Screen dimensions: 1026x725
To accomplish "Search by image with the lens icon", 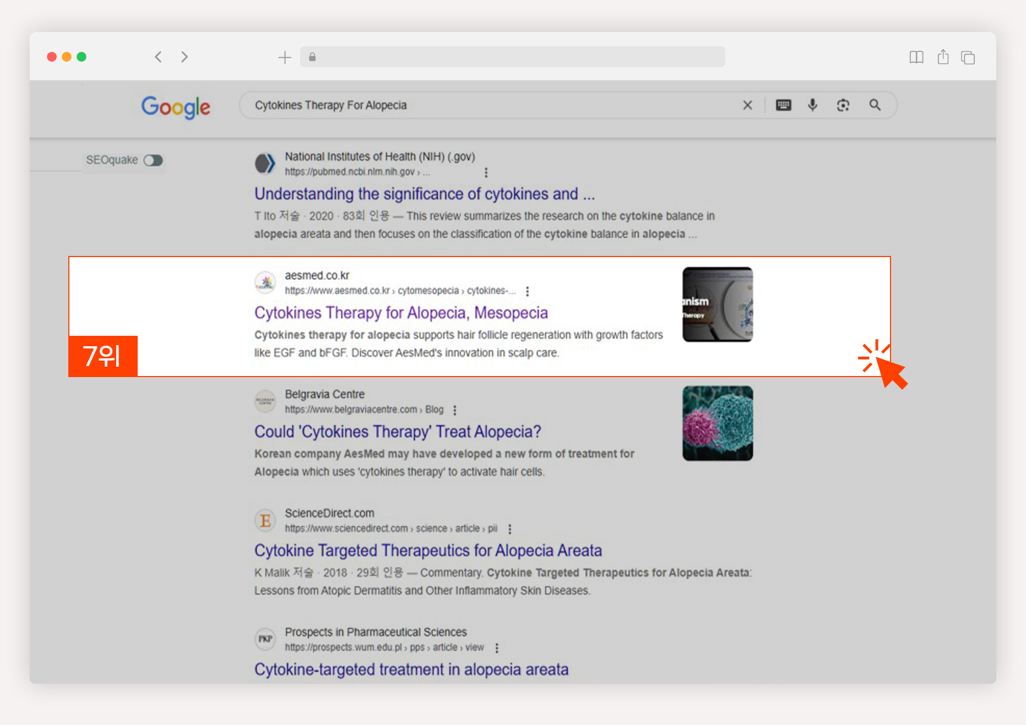I will [x=843, y=105].
